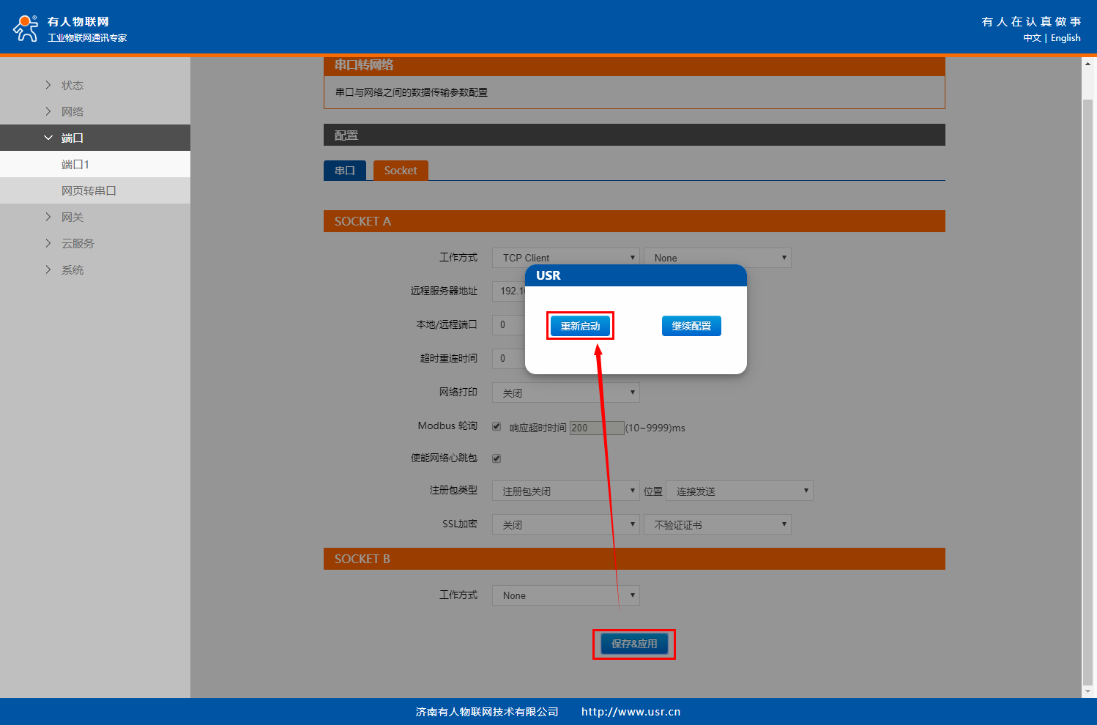1097x725 pixels.
Task: Open the 网络打印 dropdown
Action: pyautogui.click(x=565, y=393)
